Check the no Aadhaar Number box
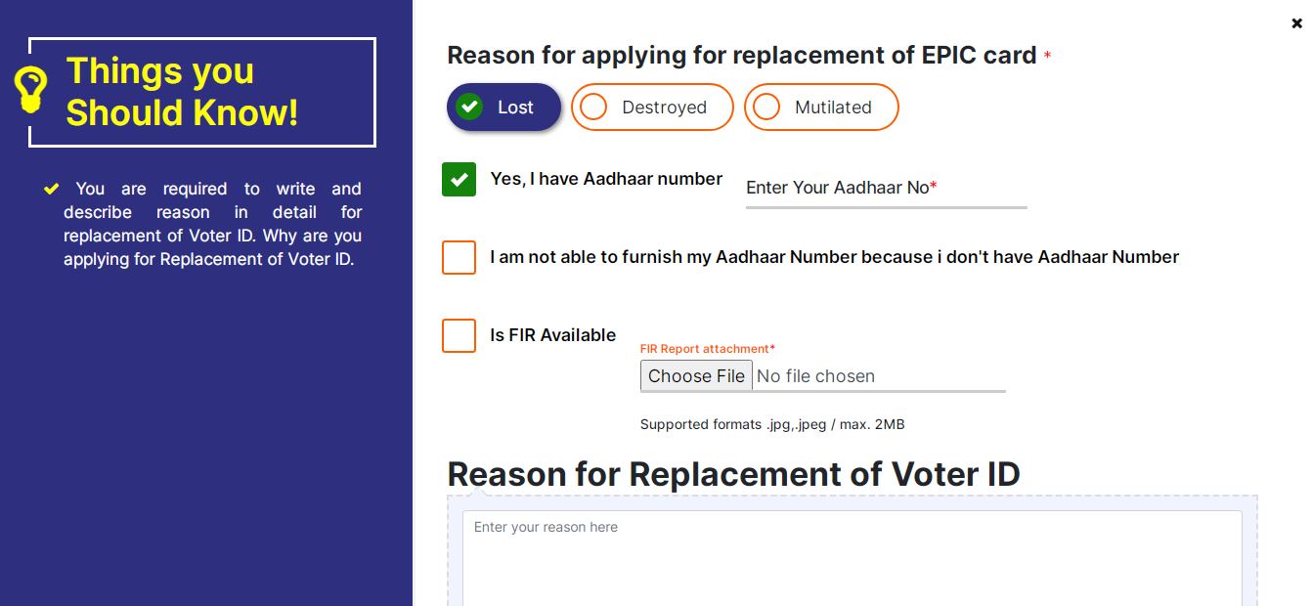Screen dimensions: 1312x606 [x=459, y=258]
